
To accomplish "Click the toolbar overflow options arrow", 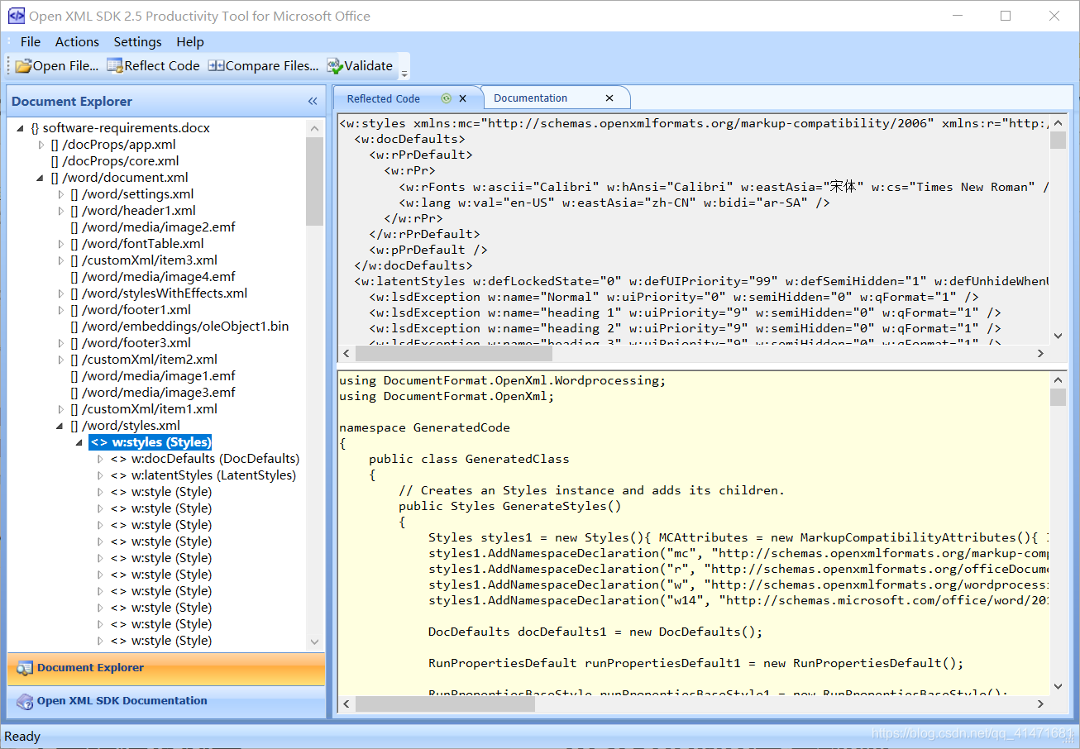I will point(404,74).
